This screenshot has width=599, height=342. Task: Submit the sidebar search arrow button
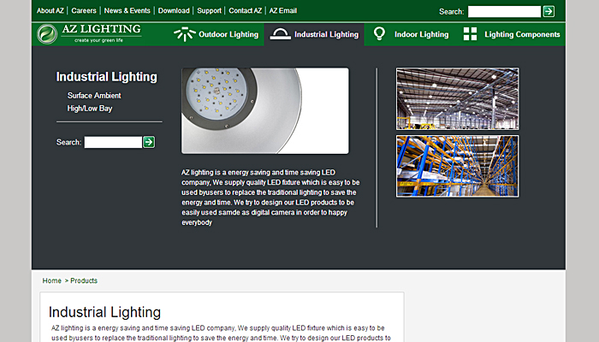pyautogui.click(x=149, y=142)
